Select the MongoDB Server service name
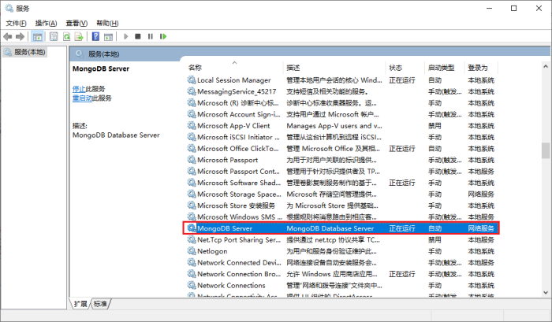 [225, 228]
